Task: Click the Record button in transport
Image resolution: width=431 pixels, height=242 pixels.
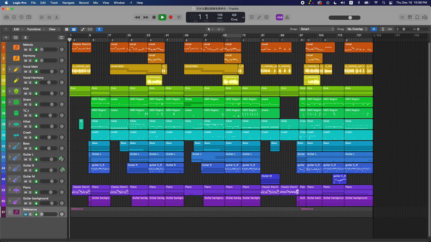Action: click(x=171, y=17)
